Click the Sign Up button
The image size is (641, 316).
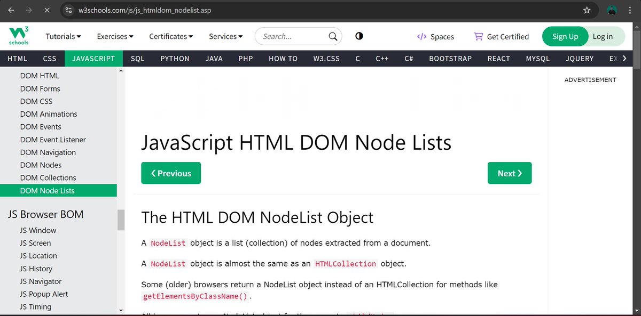[x=565, y=36]
